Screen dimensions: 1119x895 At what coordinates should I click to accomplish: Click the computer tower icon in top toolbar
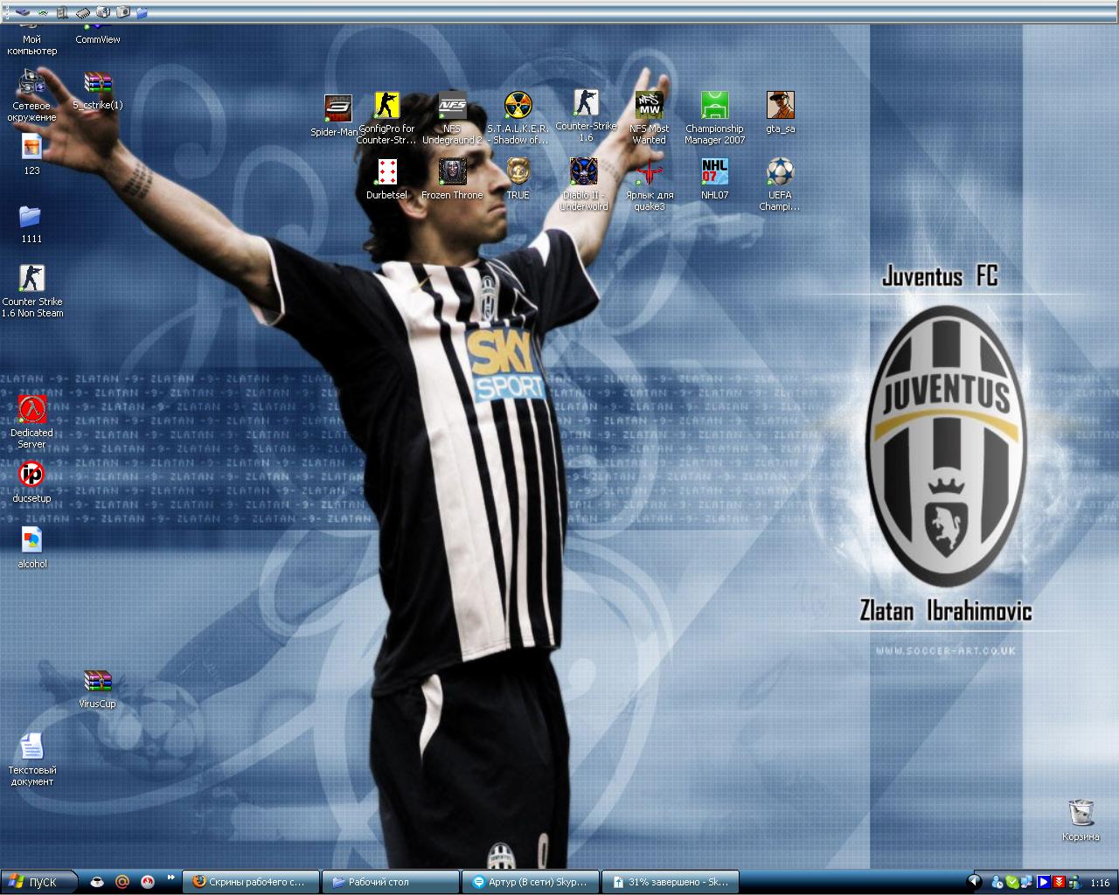[62, 12]
